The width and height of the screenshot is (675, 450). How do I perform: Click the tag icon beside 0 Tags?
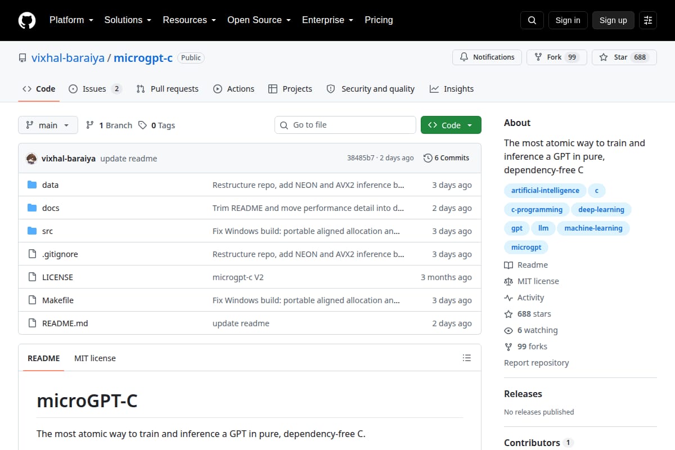(x=142, y=125)
